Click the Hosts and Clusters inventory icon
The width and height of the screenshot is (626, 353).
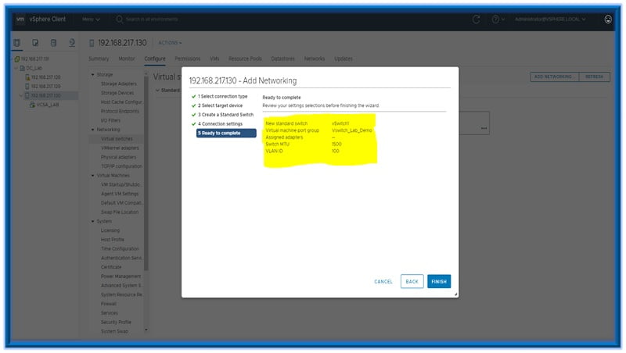18,42
